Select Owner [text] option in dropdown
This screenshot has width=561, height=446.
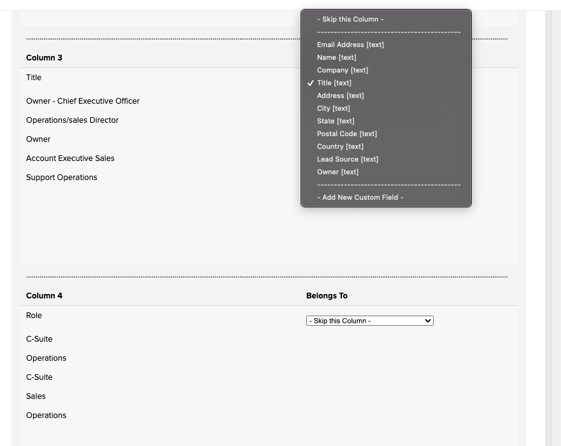tap(386, 172)
